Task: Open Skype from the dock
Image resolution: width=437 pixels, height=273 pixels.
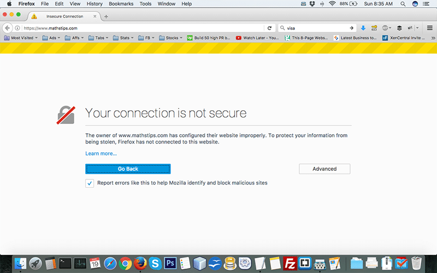Action: click(x=155, y=263)
